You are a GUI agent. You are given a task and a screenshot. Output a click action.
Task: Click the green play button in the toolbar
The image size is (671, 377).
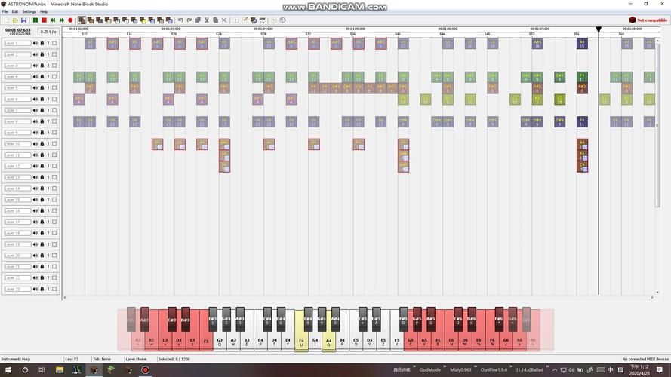coord(35,20)
